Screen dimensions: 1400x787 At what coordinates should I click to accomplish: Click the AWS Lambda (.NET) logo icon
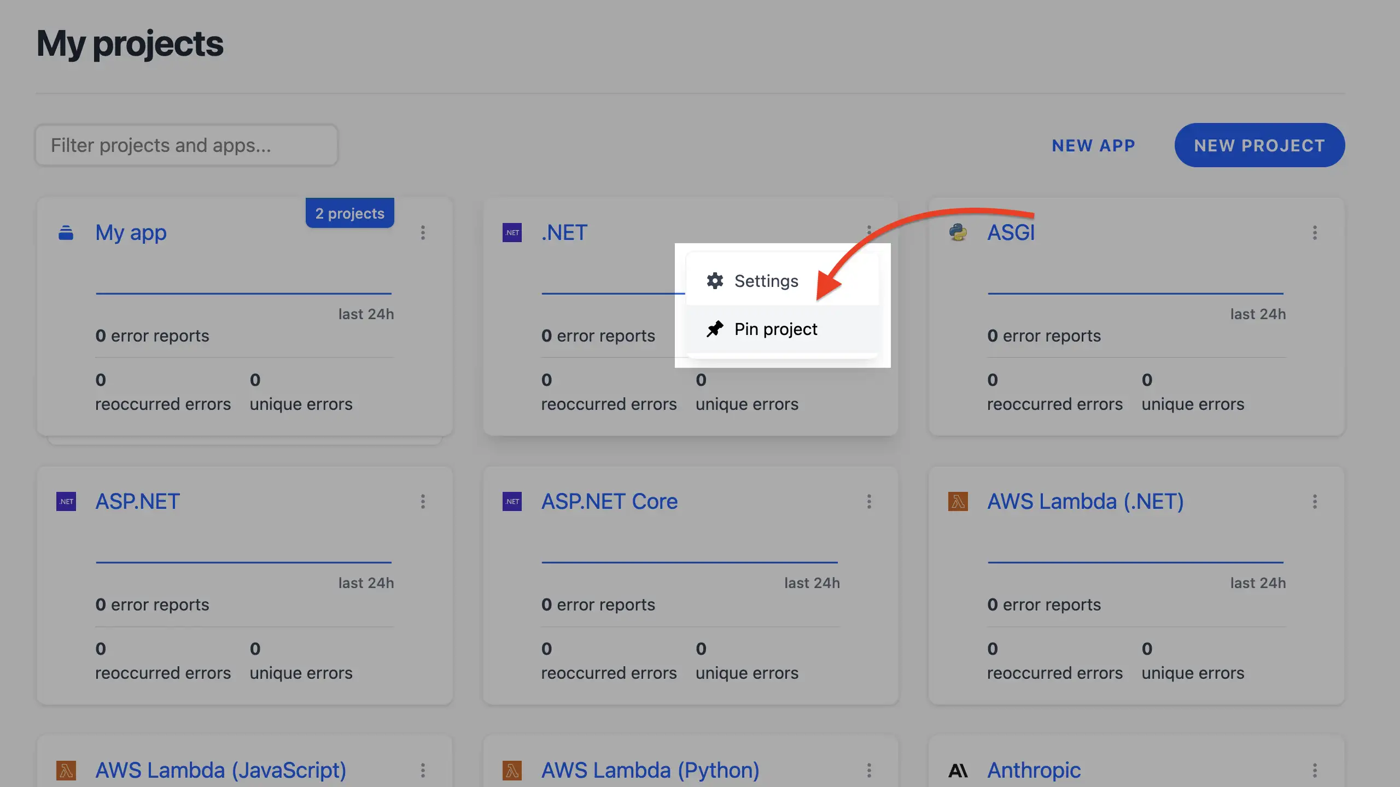tap(958, 502)
